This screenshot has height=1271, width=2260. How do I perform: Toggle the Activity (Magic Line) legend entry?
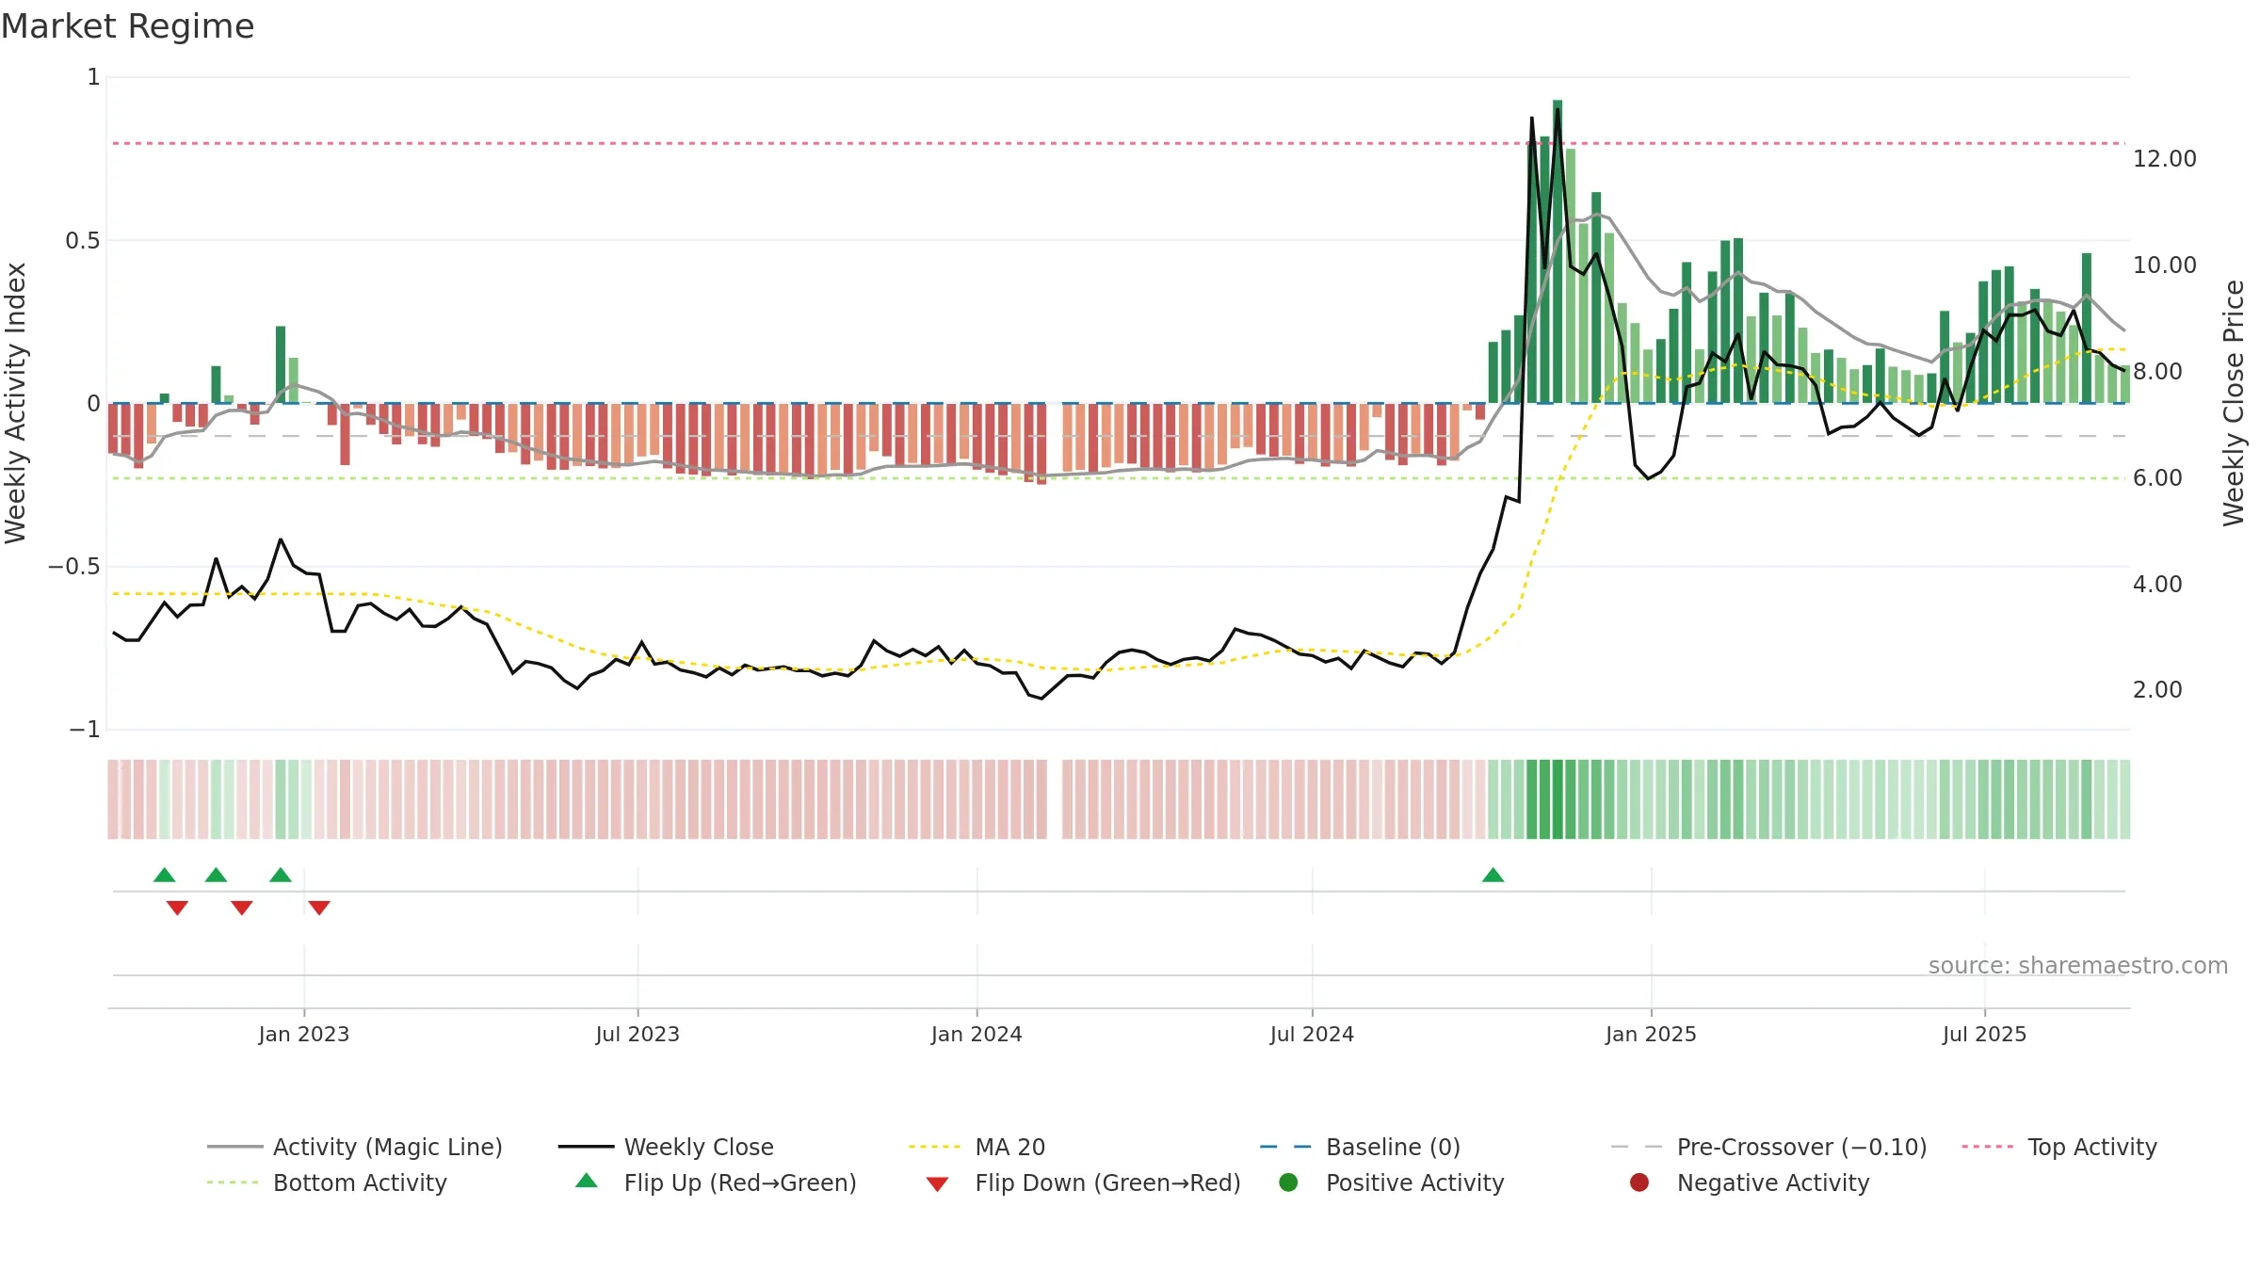[x=355, y=1147]
